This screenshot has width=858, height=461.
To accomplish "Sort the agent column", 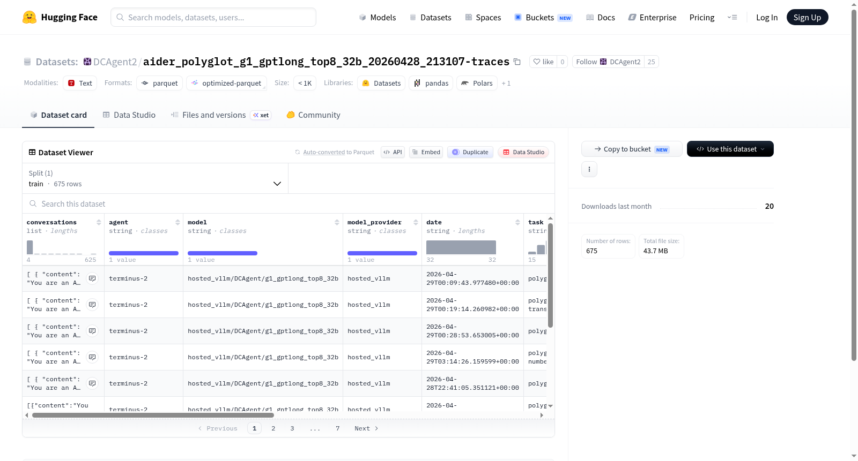I will tap(177, 222).
